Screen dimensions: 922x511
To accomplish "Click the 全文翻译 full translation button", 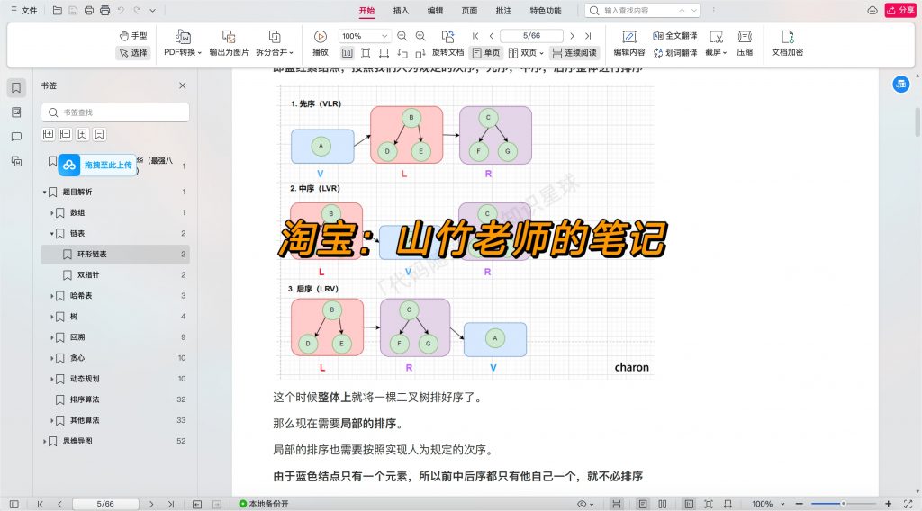I will pos(675,36).
